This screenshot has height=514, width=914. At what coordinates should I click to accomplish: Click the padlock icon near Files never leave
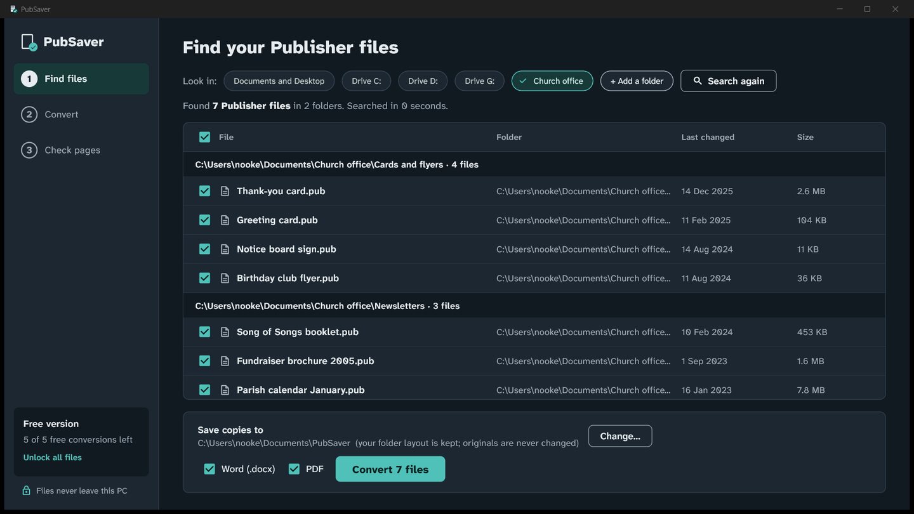click(x=26, y=491)
